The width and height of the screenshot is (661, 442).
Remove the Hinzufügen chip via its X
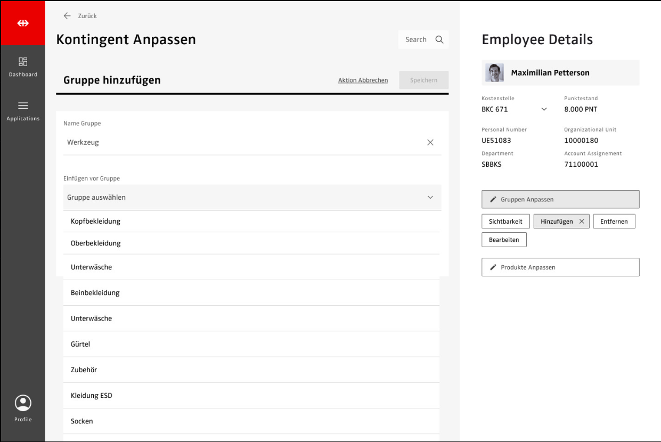(x=582, y=222)
